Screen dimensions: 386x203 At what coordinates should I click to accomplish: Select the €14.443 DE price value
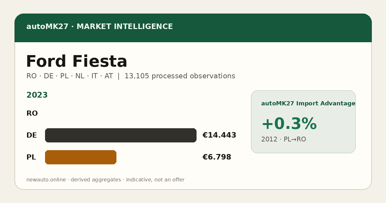point(219,135)
